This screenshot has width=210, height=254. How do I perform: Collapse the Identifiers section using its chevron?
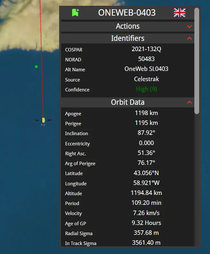[x=189, y=38]
